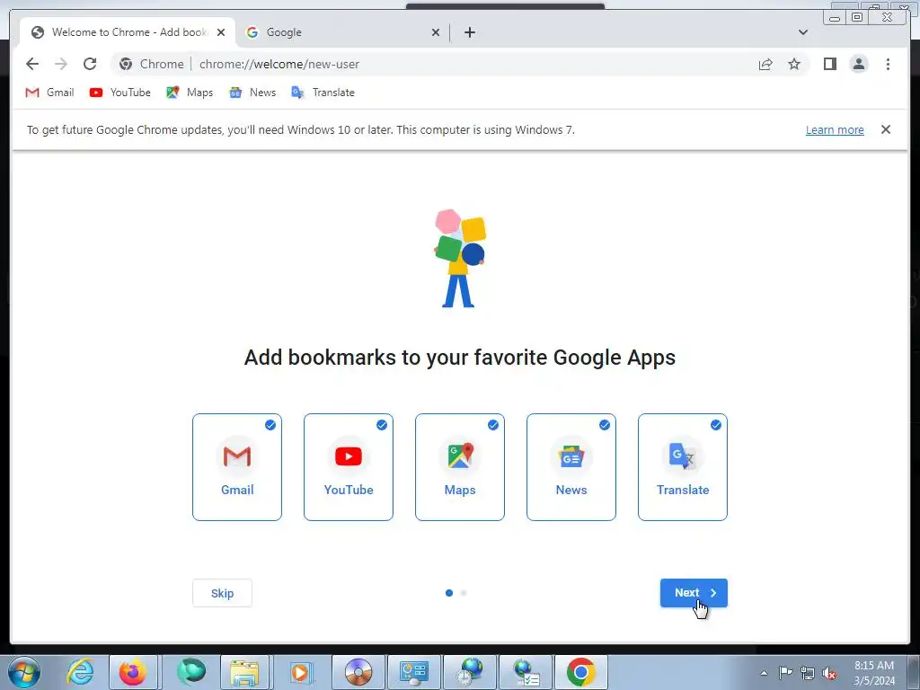Open the side panel icon
The width and height of the screenshot is (920, 690).
click(829, 64)
